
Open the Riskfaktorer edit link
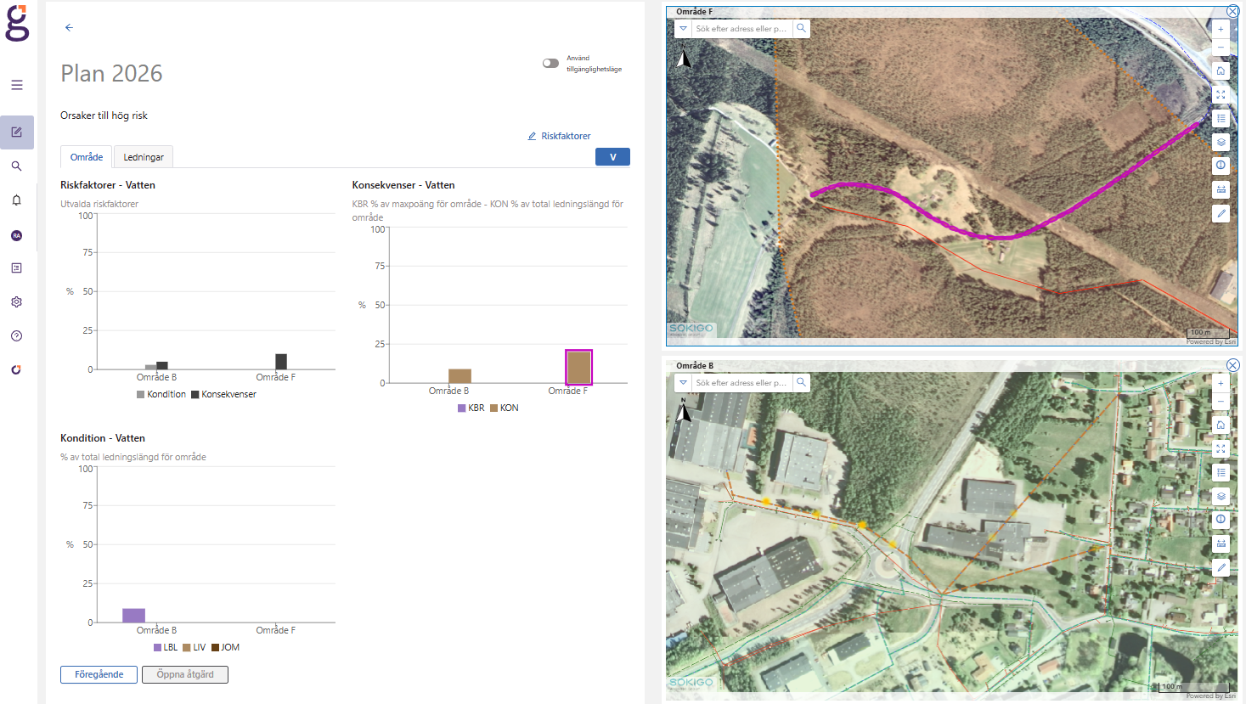point(559,136)
